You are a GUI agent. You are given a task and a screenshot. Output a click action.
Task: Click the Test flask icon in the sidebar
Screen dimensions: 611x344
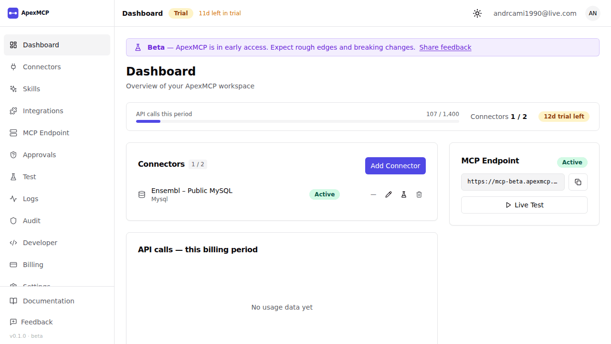pyautogui.click(x=13, y=177)
